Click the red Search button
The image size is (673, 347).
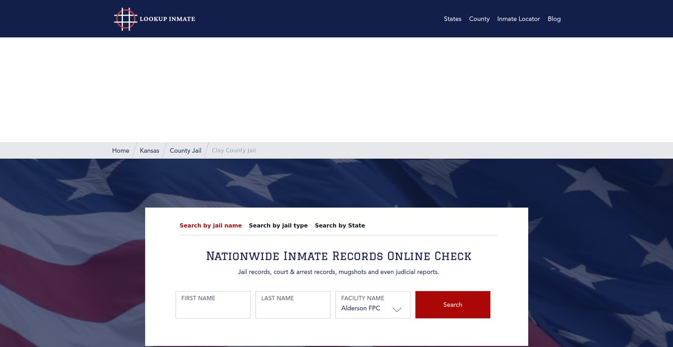[x=453, y=304]
